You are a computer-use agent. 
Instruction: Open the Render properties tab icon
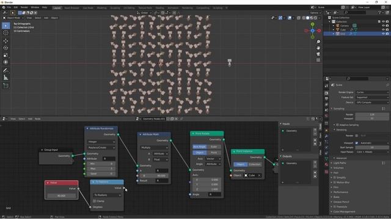(326, 93)
